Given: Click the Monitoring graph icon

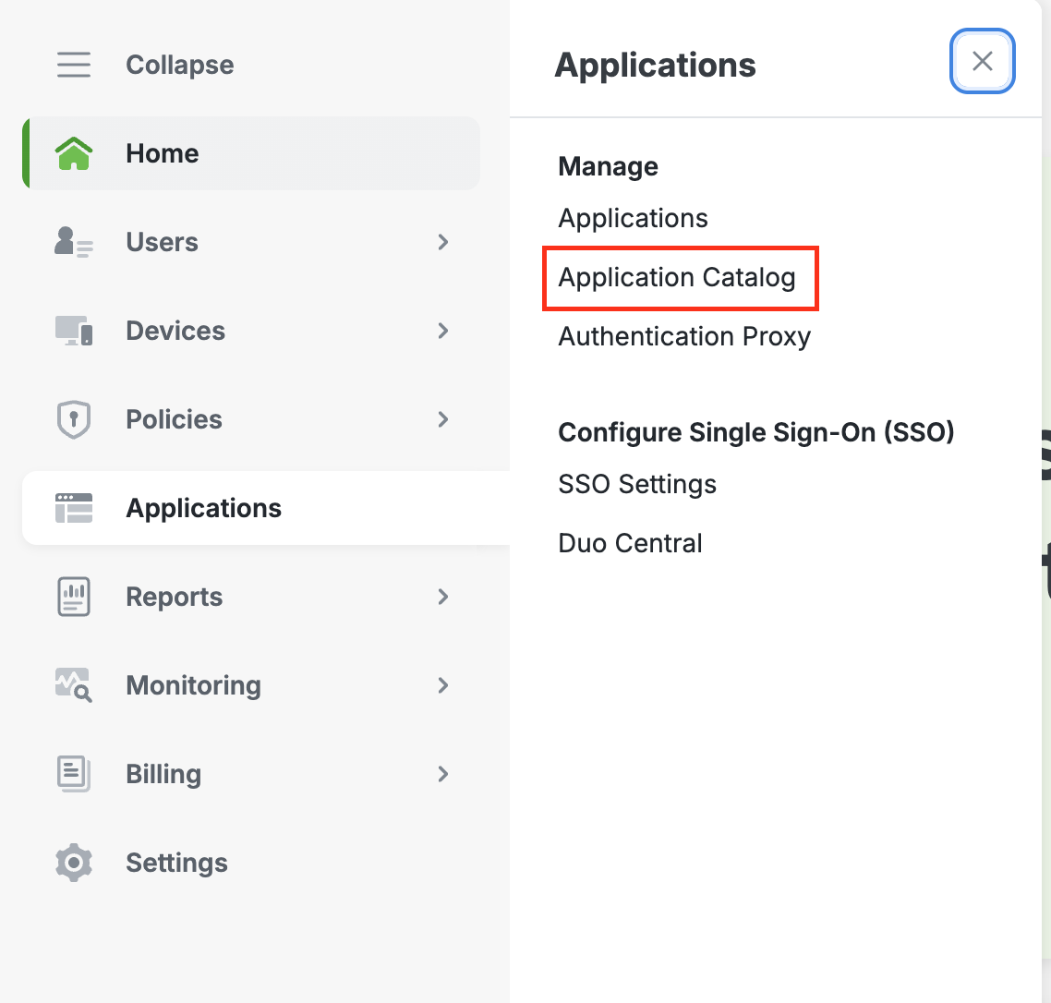Looking at the screenshot, I should tap(74, 685).
